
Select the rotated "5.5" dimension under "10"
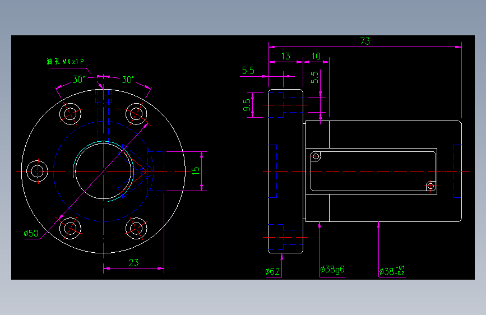[314, 77]
